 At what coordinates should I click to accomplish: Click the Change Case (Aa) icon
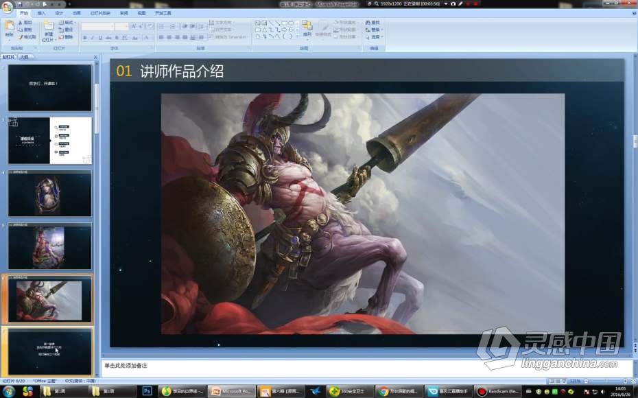135,38
